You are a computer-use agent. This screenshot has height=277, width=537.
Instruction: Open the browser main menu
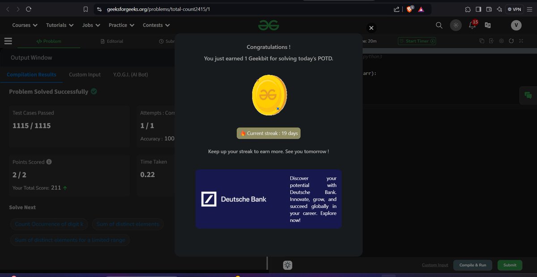(530, 9)
